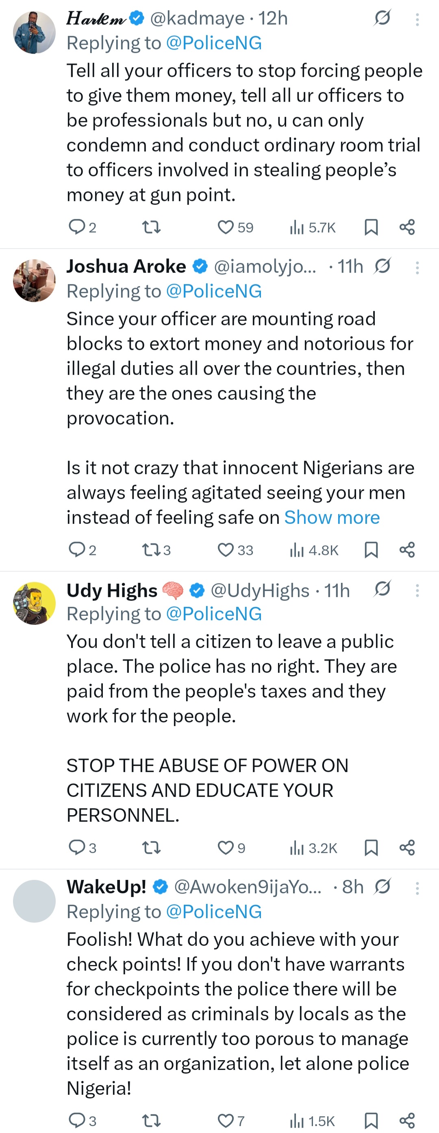Share Harlem's tweet
The image size is (439, 1133).
coord(407,227)
